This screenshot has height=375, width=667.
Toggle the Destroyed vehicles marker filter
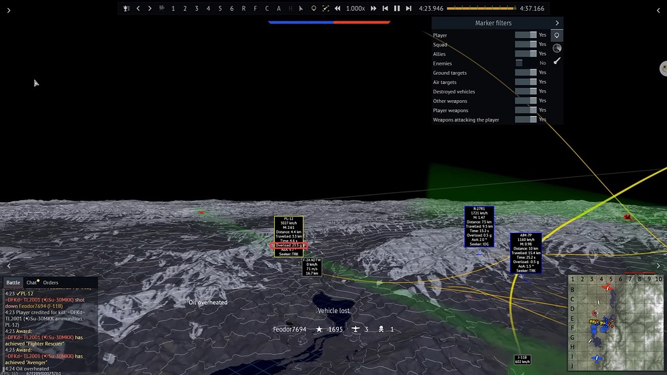(x=526, y=91)
